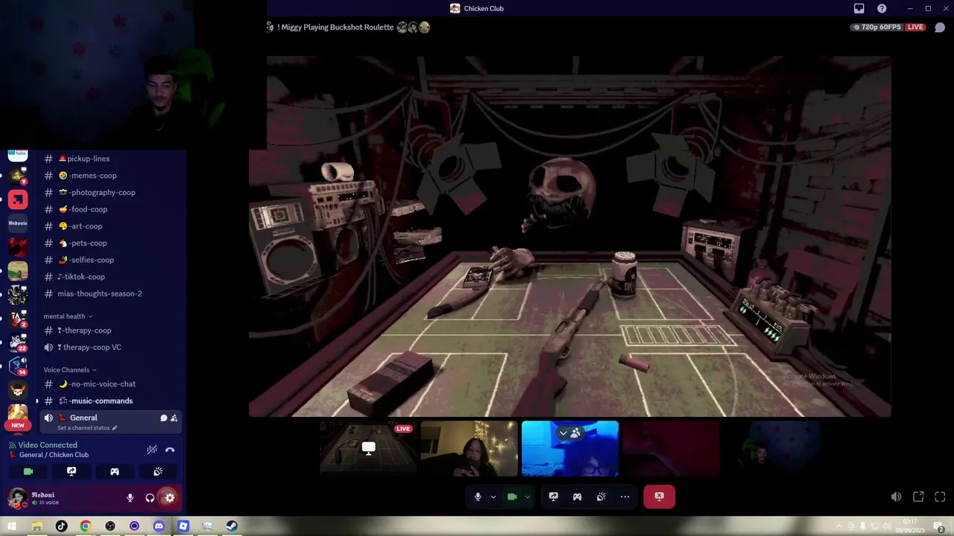Start an activity from voice panel
This screenshot has height=536, width=954.
(115, 471)
